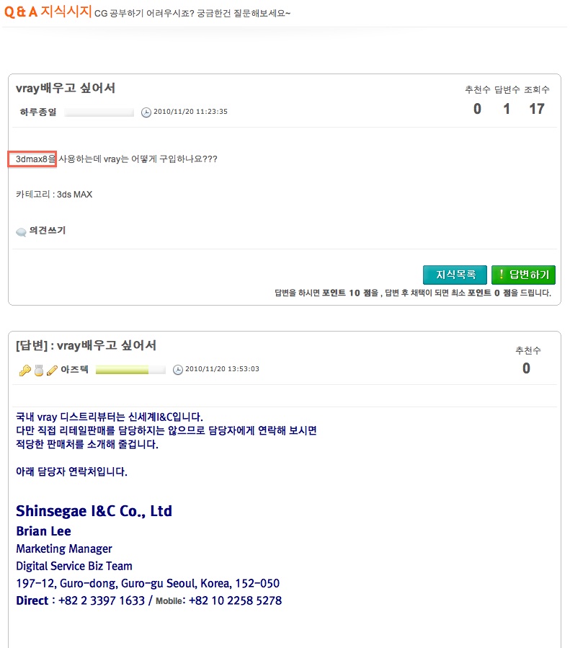Click the Shinsegae I&C Co., Ltd heading

pyautogui.click(x=94, y=511)
